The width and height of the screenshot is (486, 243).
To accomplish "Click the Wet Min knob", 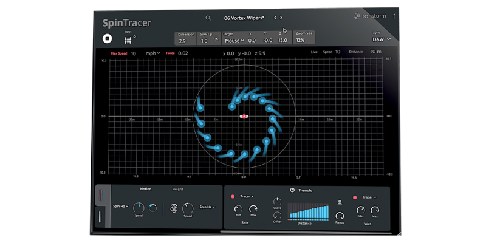I will [360, 210].
